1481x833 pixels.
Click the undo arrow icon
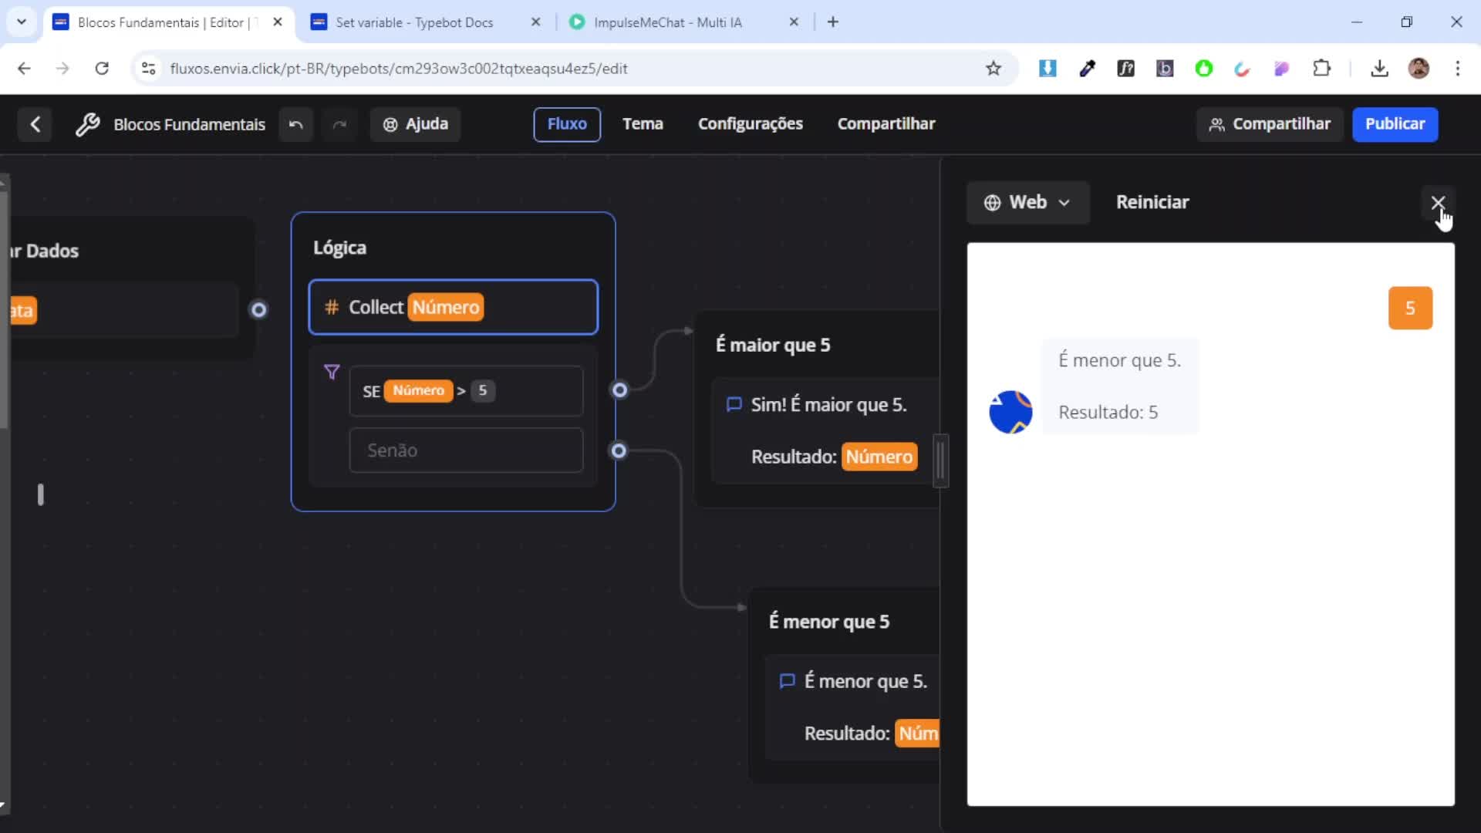click(x=295, y=124)
